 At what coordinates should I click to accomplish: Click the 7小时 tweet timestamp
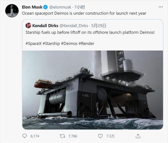80,7
